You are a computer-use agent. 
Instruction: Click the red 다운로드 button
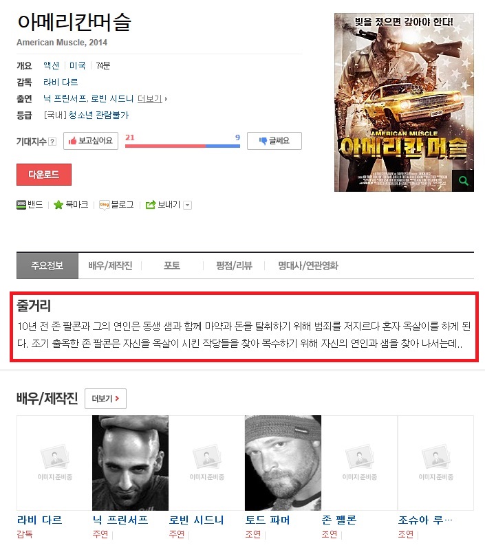coord(43,174)
